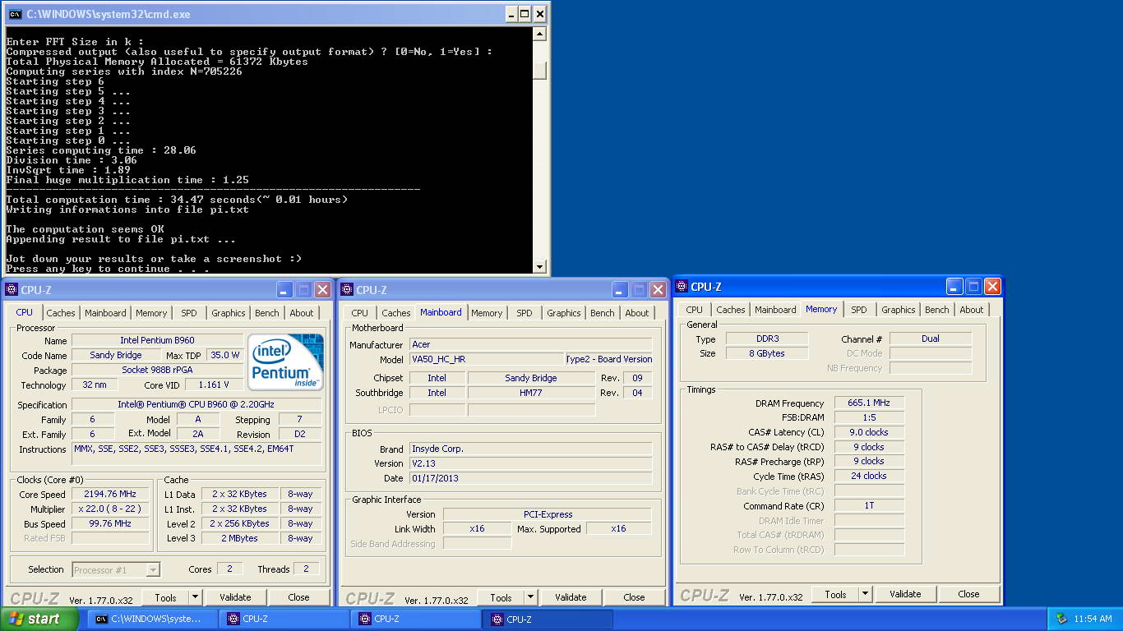The height and width of the screenshot is (631, 1123).
Task: Click the Intel Pentium inside logo
Action: coord(286,362)
